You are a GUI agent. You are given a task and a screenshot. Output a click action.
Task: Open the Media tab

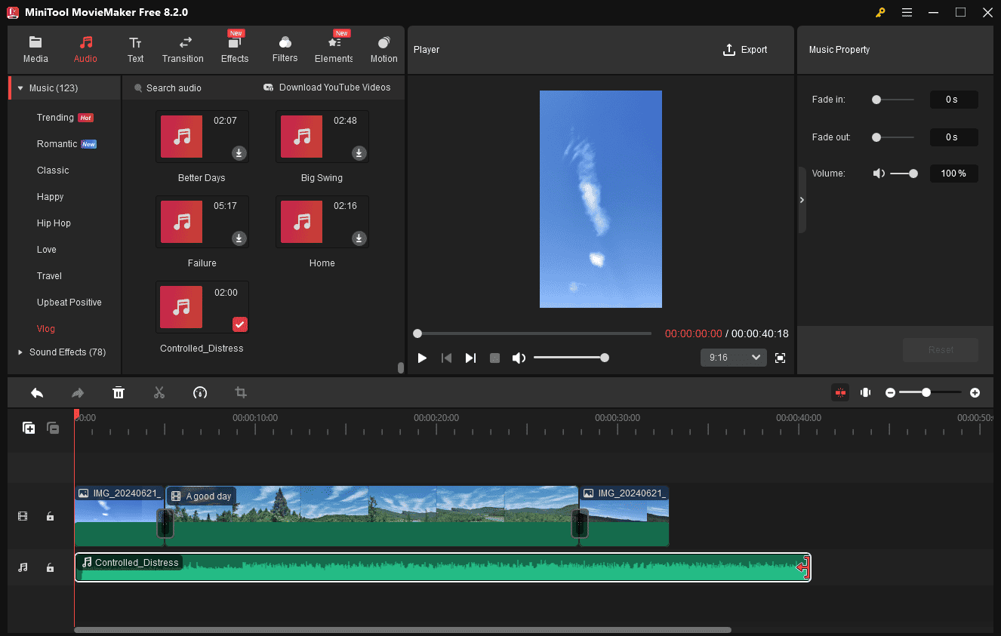click(x=35, y=50)
